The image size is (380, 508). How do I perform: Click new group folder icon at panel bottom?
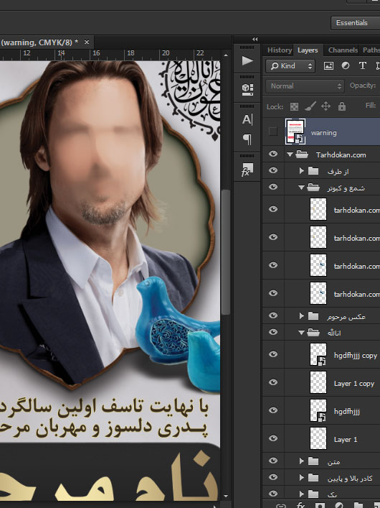point(358,504)
